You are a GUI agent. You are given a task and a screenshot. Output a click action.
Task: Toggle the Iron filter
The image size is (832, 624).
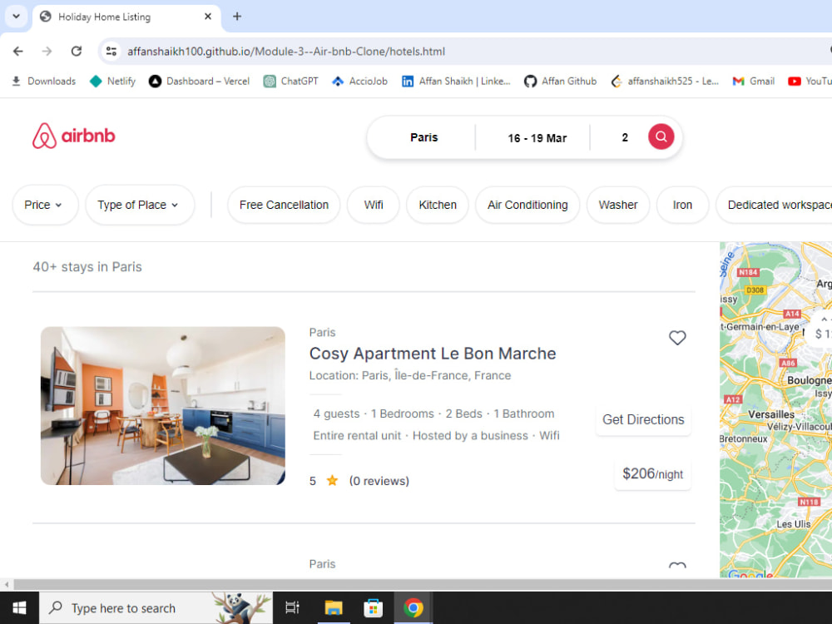(x=682, y=205)
